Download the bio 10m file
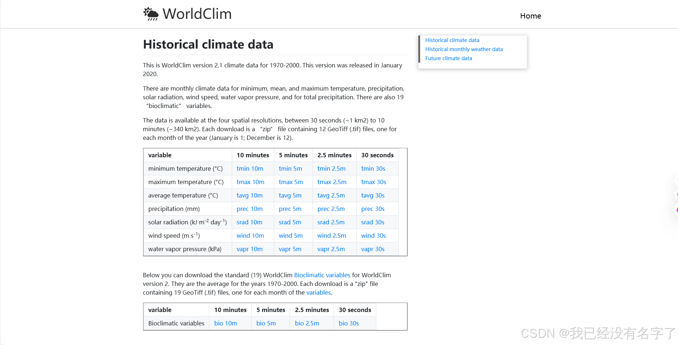This screenshot has height=345, width=678. tap(226, 323)
